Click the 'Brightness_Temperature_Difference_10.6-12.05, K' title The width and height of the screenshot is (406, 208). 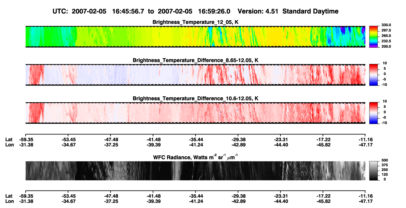(196, 99)
